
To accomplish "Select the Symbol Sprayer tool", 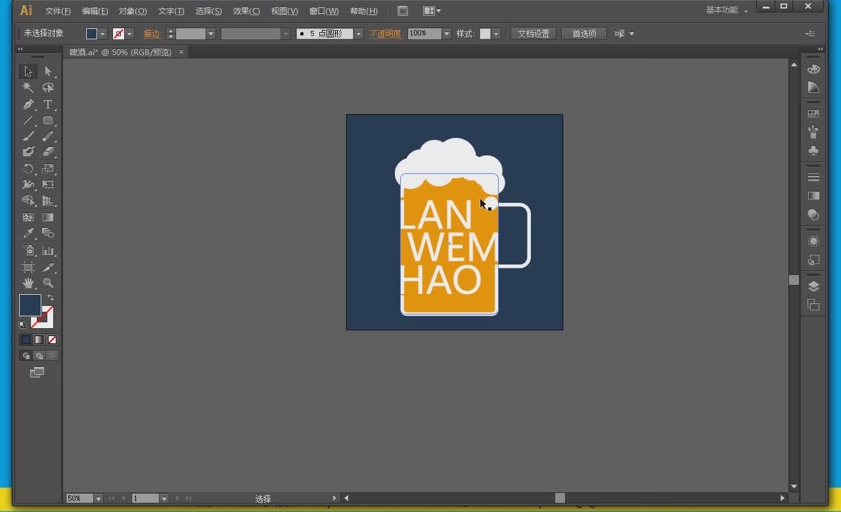I will pyautogui.click(x=28, y=250).
